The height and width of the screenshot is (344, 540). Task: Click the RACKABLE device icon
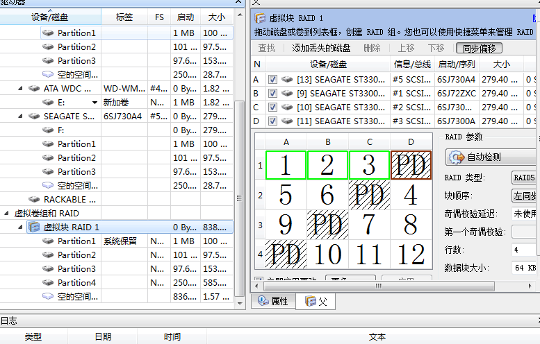(34, 200)
